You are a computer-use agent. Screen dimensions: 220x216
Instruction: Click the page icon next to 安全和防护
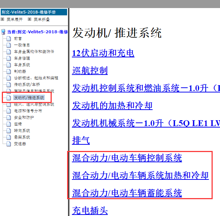[9, 117]
